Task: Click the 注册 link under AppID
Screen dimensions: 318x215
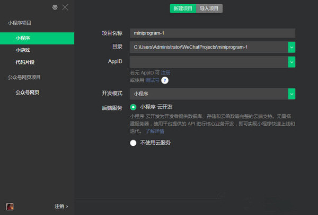Action: [166, 72]
